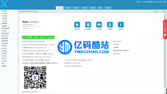167x94 pixels.
Task: Click 官方QQ群 in the sidebar
Action: 5,36
